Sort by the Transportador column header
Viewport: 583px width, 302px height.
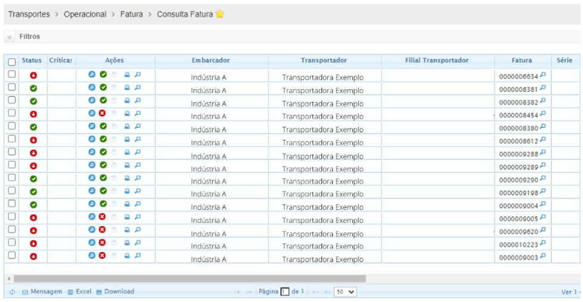tap(324, 60)
